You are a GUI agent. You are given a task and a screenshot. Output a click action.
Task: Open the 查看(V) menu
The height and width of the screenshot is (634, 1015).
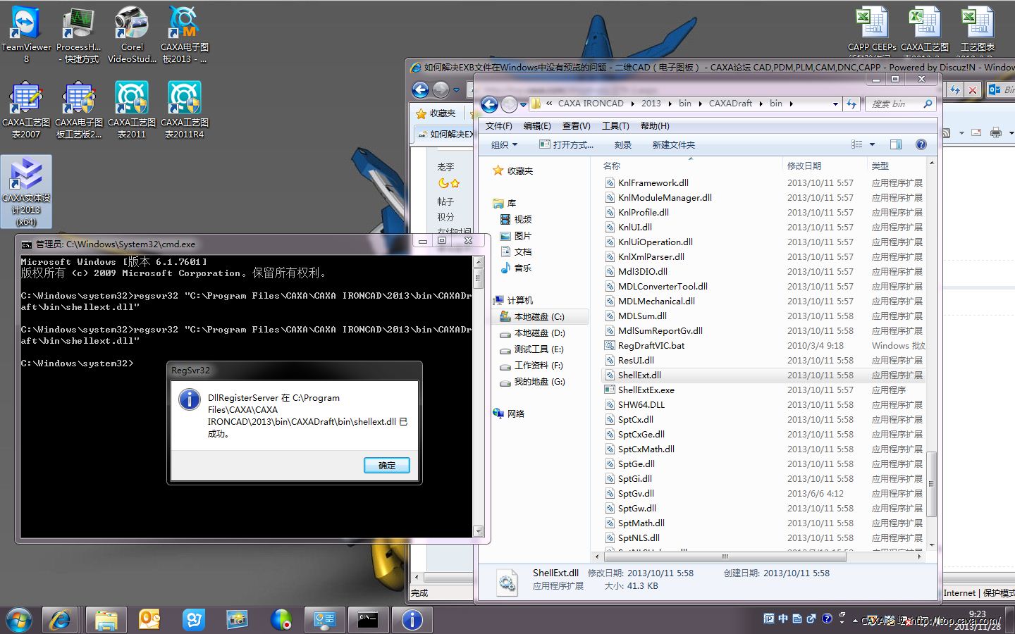click(x=576, y=125)
